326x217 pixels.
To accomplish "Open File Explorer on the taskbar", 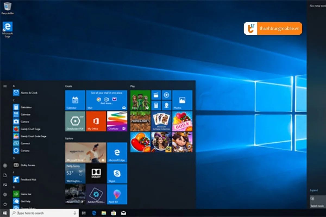I will tap(104, 213).
